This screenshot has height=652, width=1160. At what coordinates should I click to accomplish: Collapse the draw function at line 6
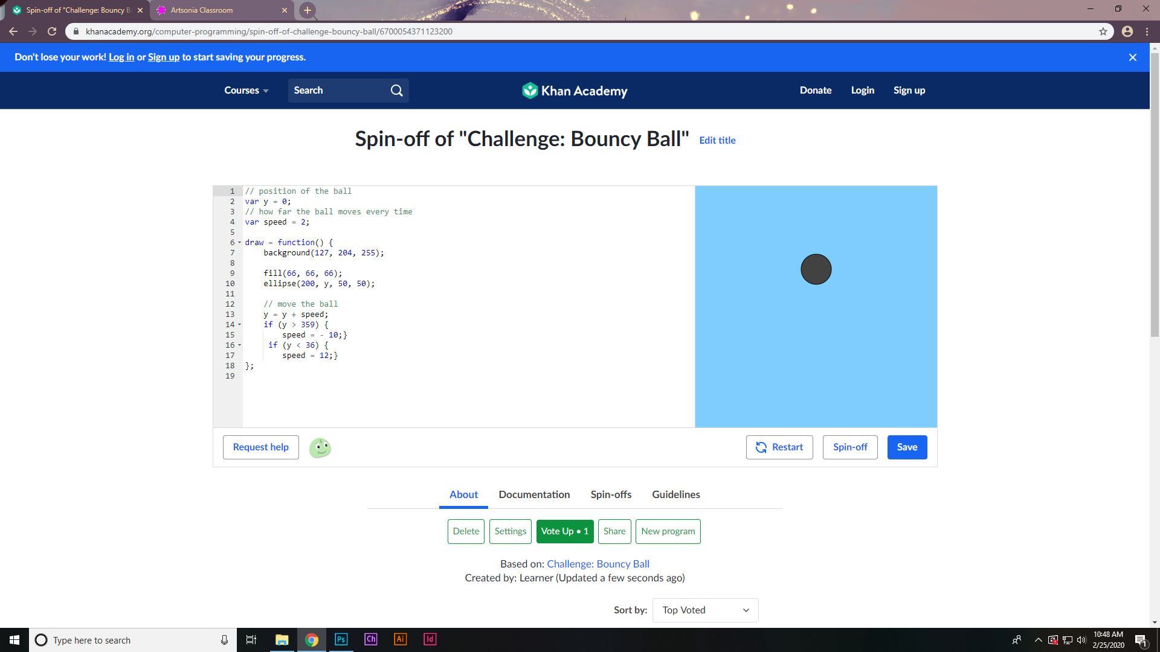tap(239, 243)
